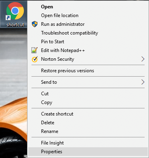The image size is (149, 158).
Task: Click the Norton Security checkmark icon
Action: (35, 59)
